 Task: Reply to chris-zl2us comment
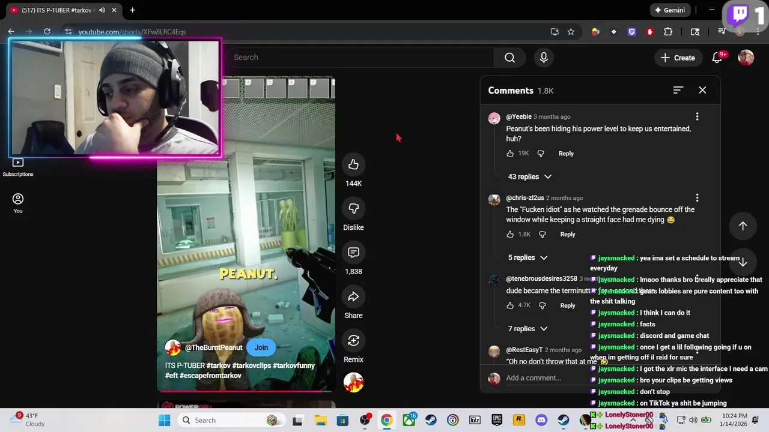568,235
